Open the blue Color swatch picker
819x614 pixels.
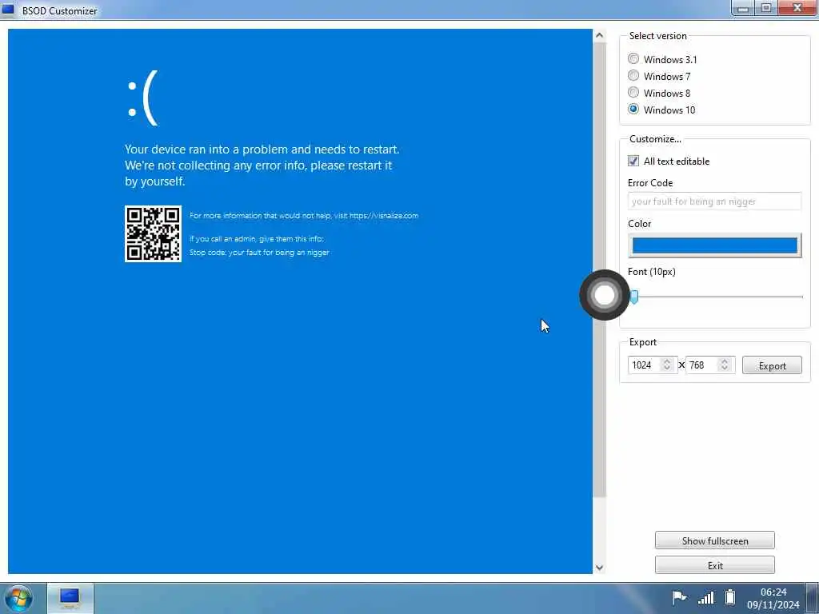click(714, 245)
